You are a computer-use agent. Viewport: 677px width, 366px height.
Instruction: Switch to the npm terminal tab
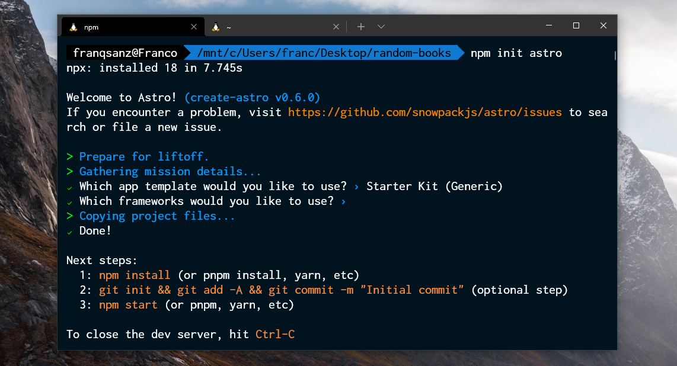pyautogui.click(x=132, y=27)
